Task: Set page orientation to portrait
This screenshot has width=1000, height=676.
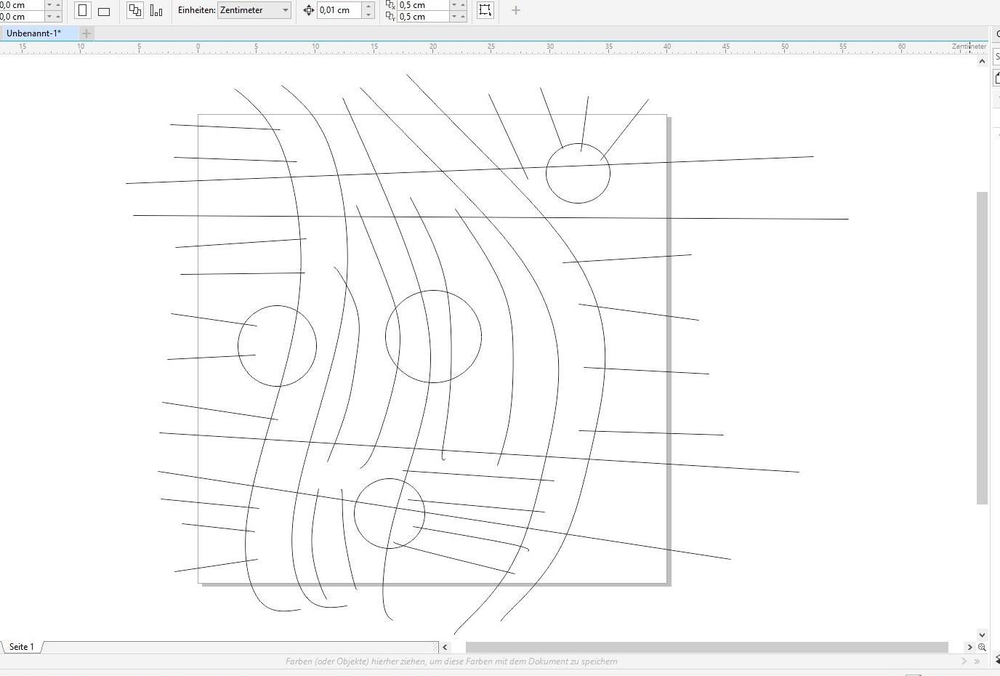Action: [82, 11]
